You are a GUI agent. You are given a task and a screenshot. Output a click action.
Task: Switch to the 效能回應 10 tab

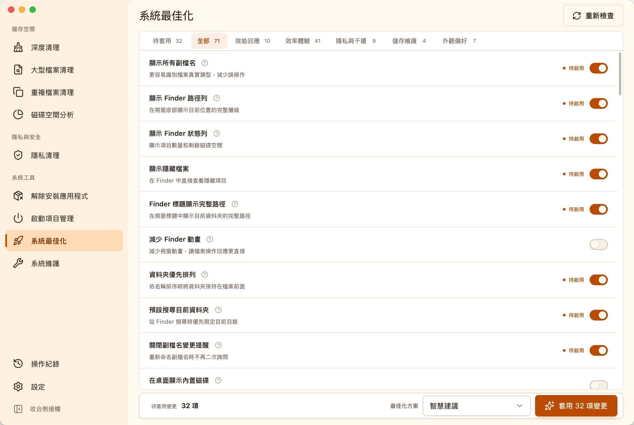(x=253, y=41)
